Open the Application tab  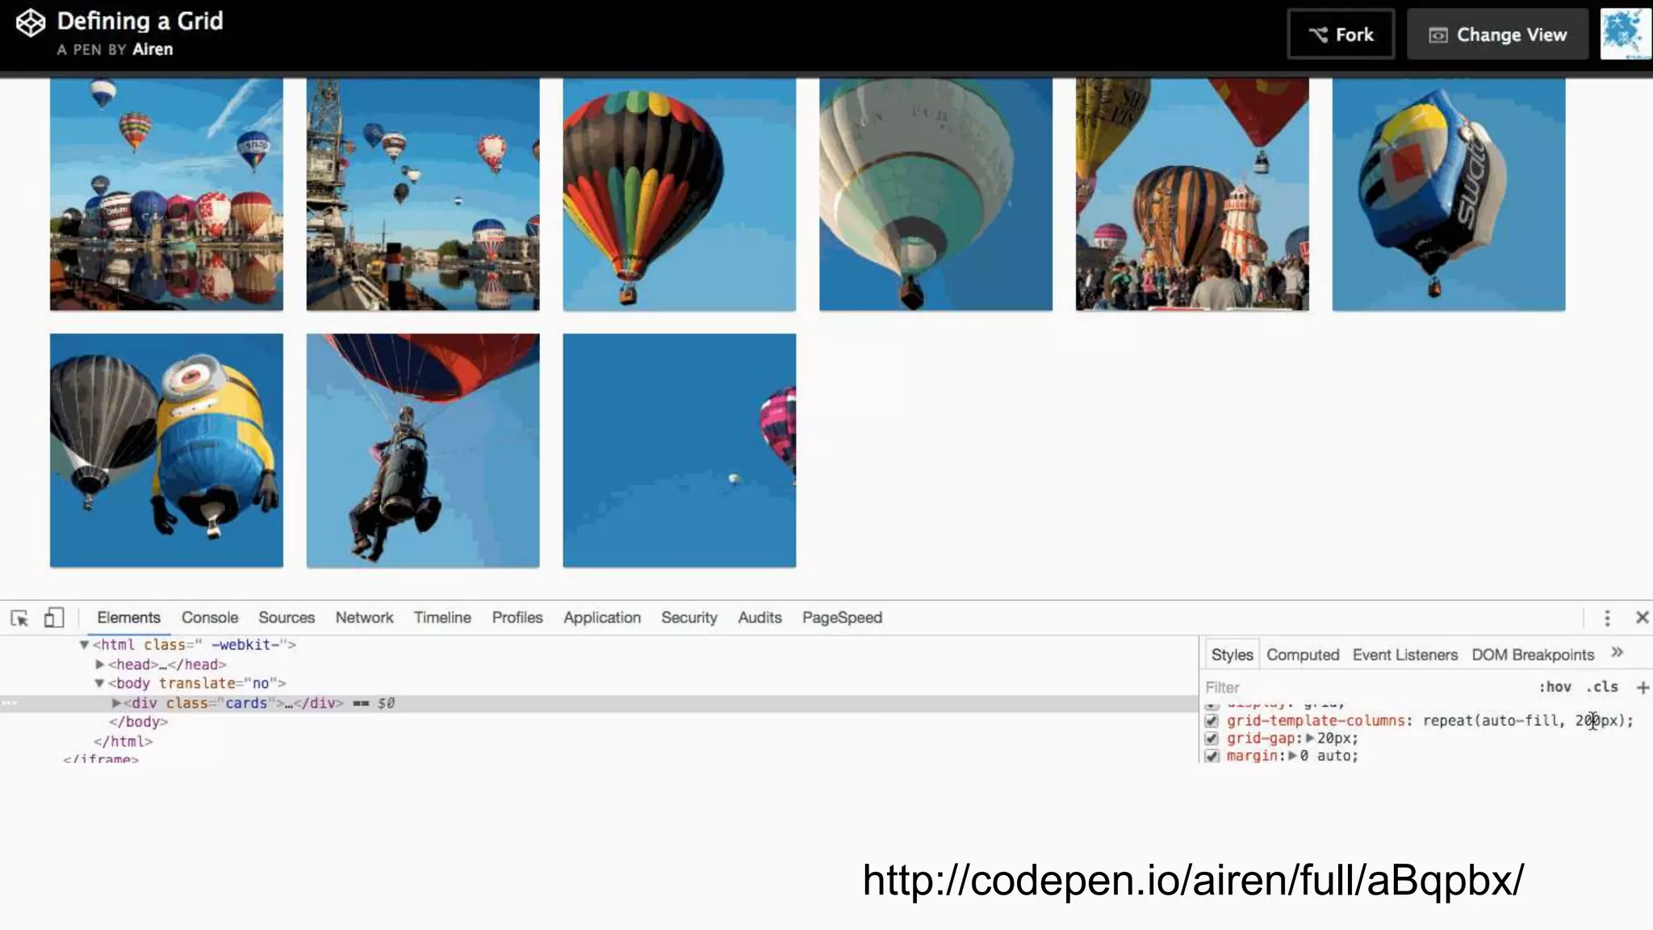[602, 618]
